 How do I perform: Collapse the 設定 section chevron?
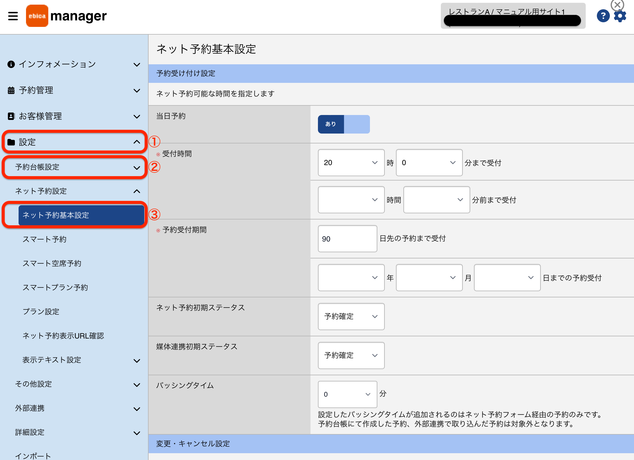(x=137, y=142)
